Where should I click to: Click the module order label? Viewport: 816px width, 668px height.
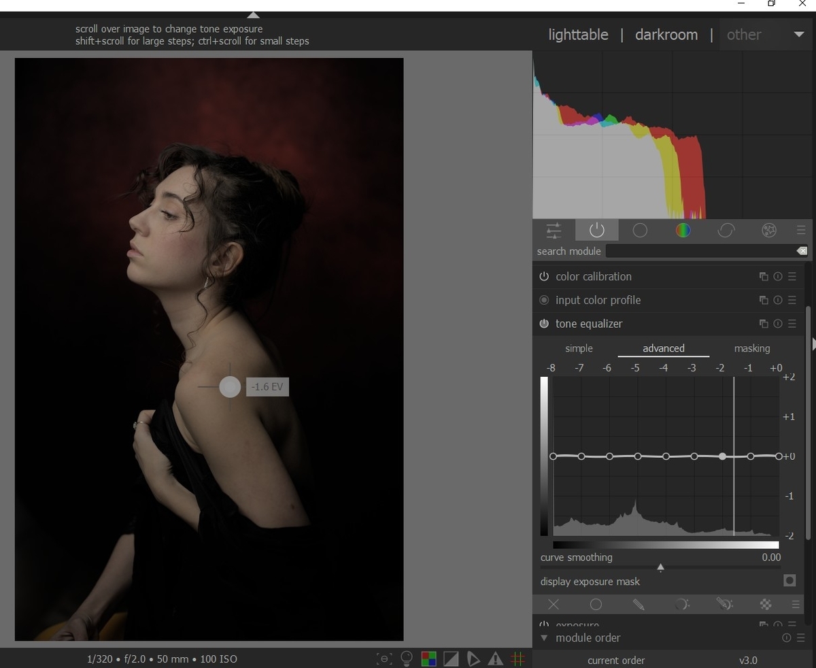588,638
